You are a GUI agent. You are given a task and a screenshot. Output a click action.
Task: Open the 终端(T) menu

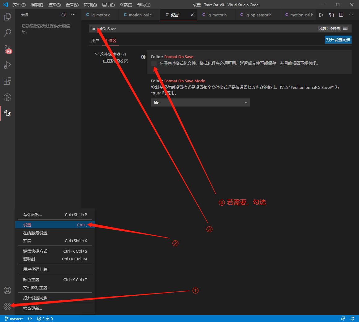pyautogui.click(x=126, y=5)
